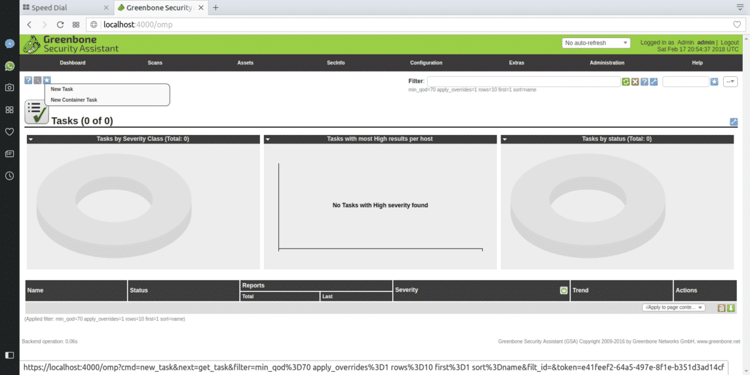Go back with the browser back arrow
The height and width of the screenshot is (375, 750).
coord(30,25)
